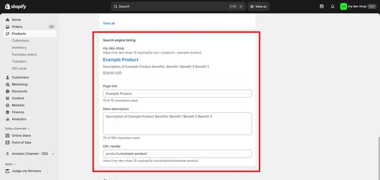This screenshot has height=180, width=380.
Task: Click the Shopify logo
Action: pyautogui.click(x=16, y=7)
